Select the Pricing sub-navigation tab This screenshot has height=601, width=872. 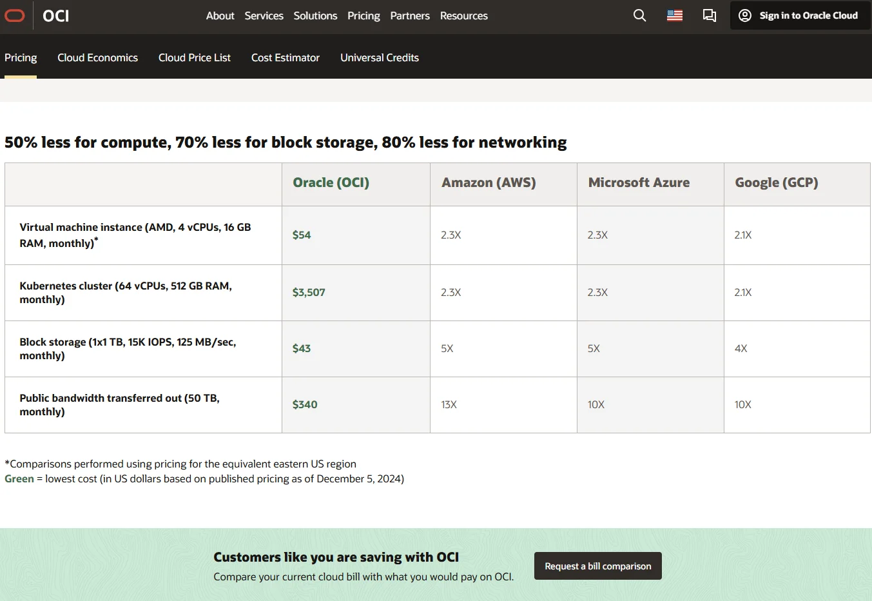(x=21, y=57)
